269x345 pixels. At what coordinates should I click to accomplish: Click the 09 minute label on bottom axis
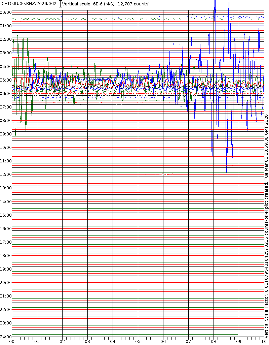click(x=239, y=342)
